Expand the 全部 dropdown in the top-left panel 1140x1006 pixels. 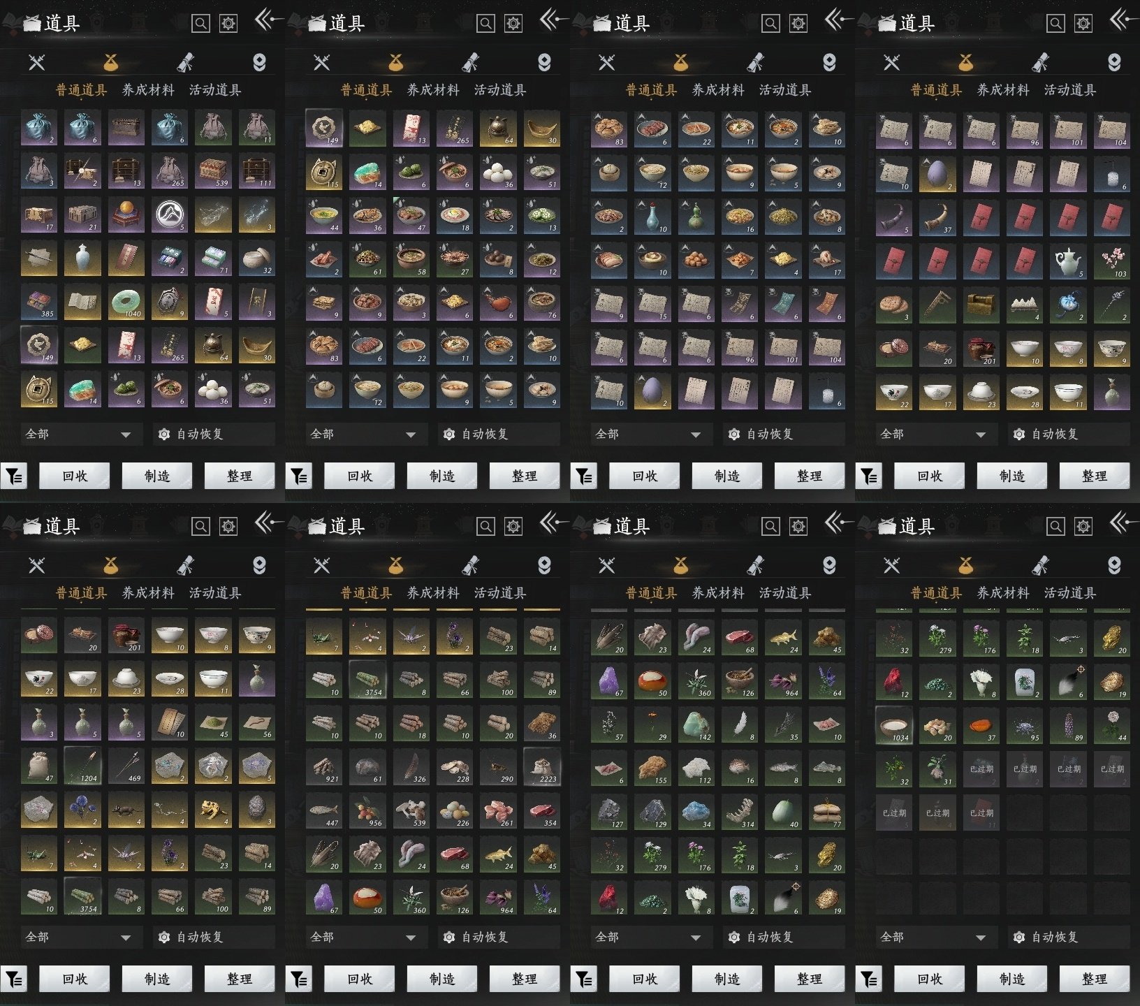[x=78, y=435]
